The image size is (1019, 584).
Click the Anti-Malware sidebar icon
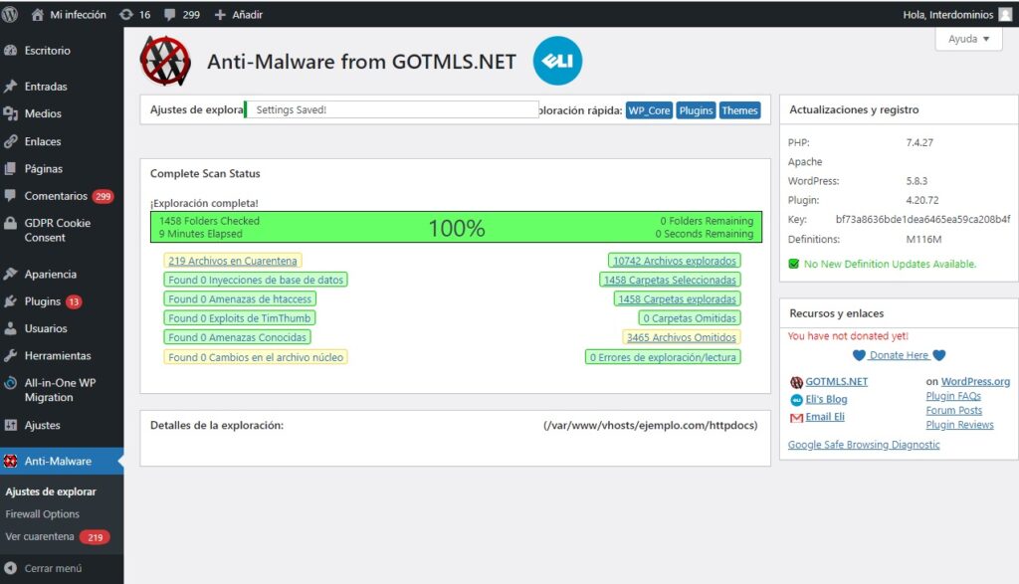(10, 462)
